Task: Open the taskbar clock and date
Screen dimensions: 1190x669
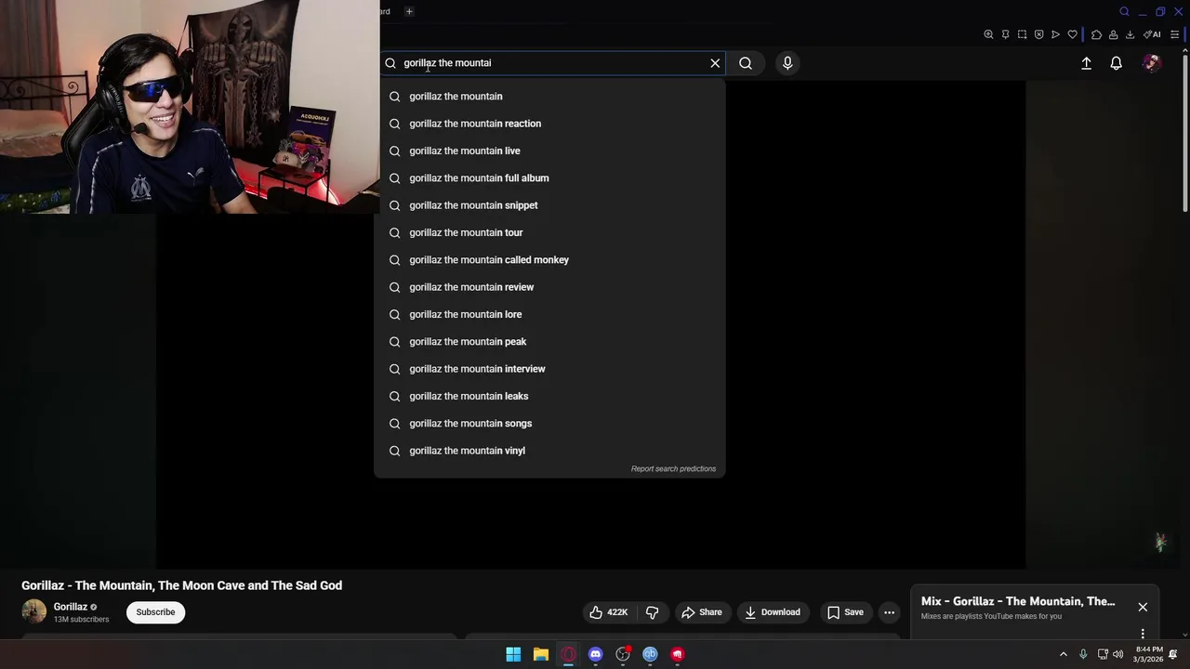Action: click(1148, 654)
